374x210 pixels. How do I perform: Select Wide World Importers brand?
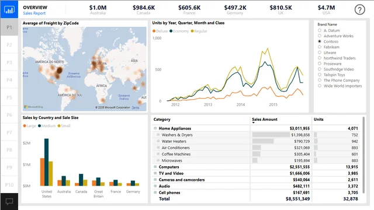(x=320, y=86)
